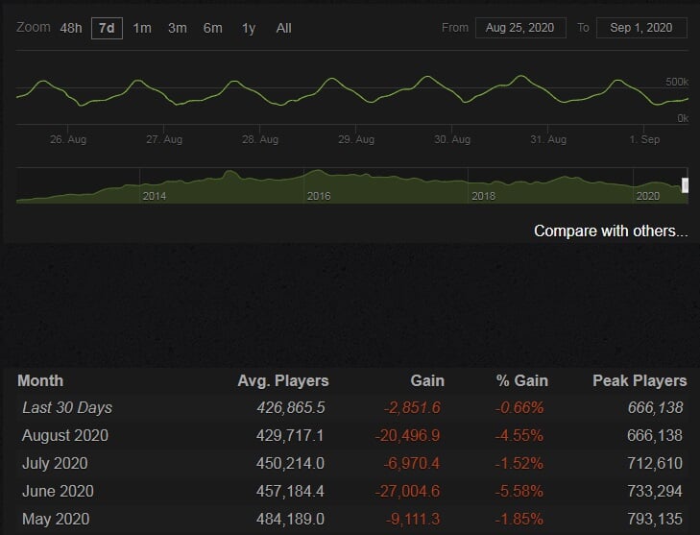Viewport: 700px width, 535px height.
Task: Show All time zoom range
Action: click(x=283, y=28)
